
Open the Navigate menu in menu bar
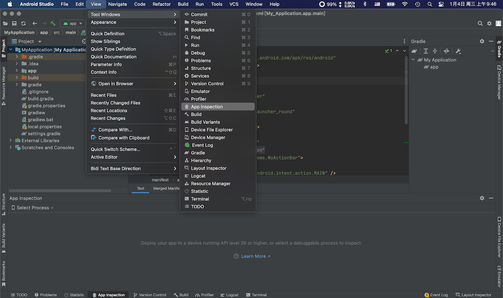coord(117,4)
